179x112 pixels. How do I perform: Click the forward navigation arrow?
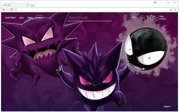[8, 10]
